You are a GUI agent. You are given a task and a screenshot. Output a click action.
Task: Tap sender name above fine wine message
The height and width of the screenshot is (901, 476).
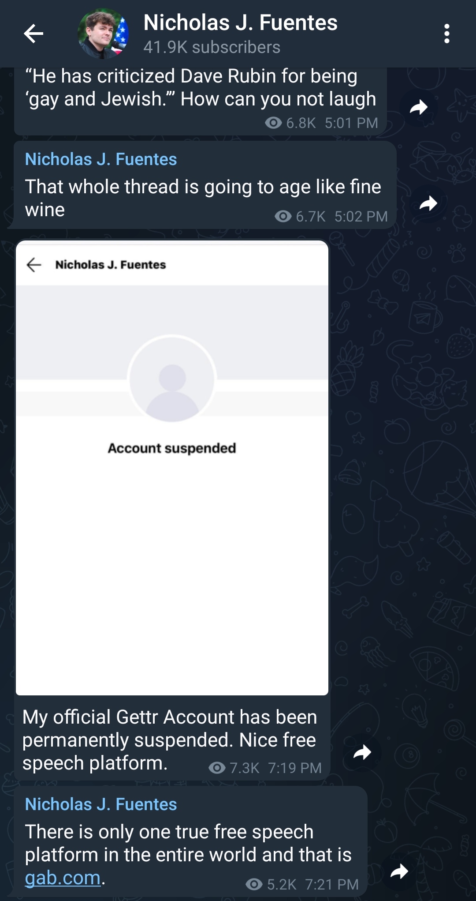click(101, 159)
